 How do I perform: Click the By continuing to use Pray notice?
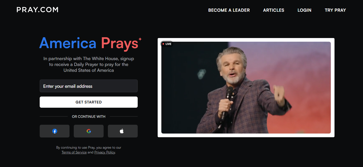tap(89, 147)
